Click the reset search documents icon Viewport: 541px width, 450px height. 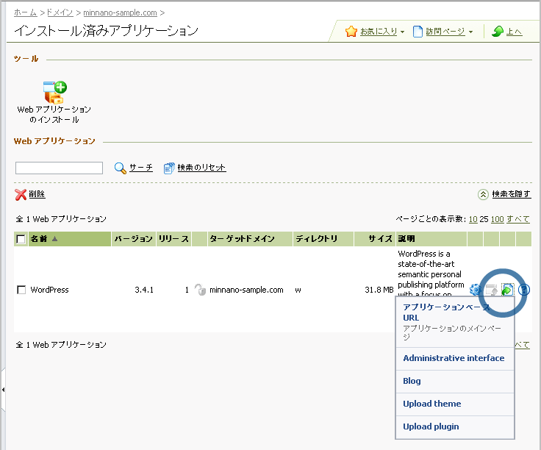click(169, 168)
